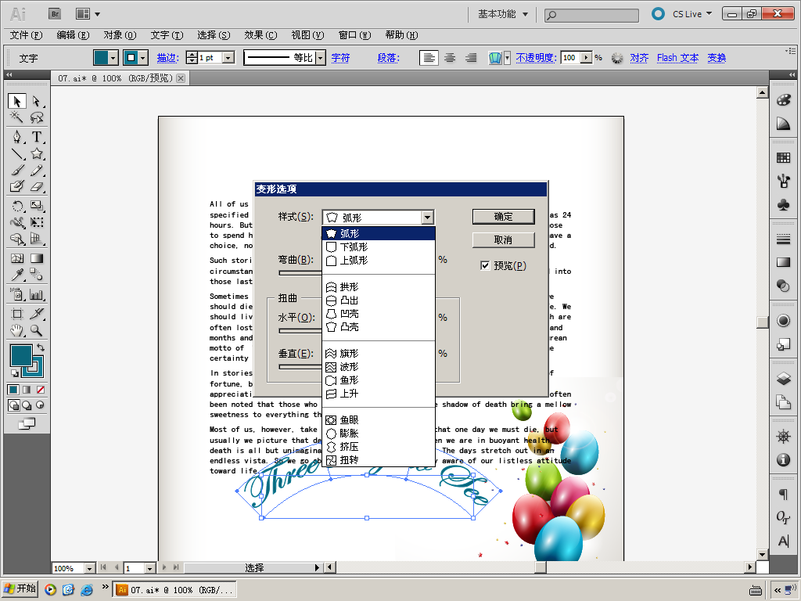Choose align left paragraph button
Screen dimensions: 801x601
429,58
